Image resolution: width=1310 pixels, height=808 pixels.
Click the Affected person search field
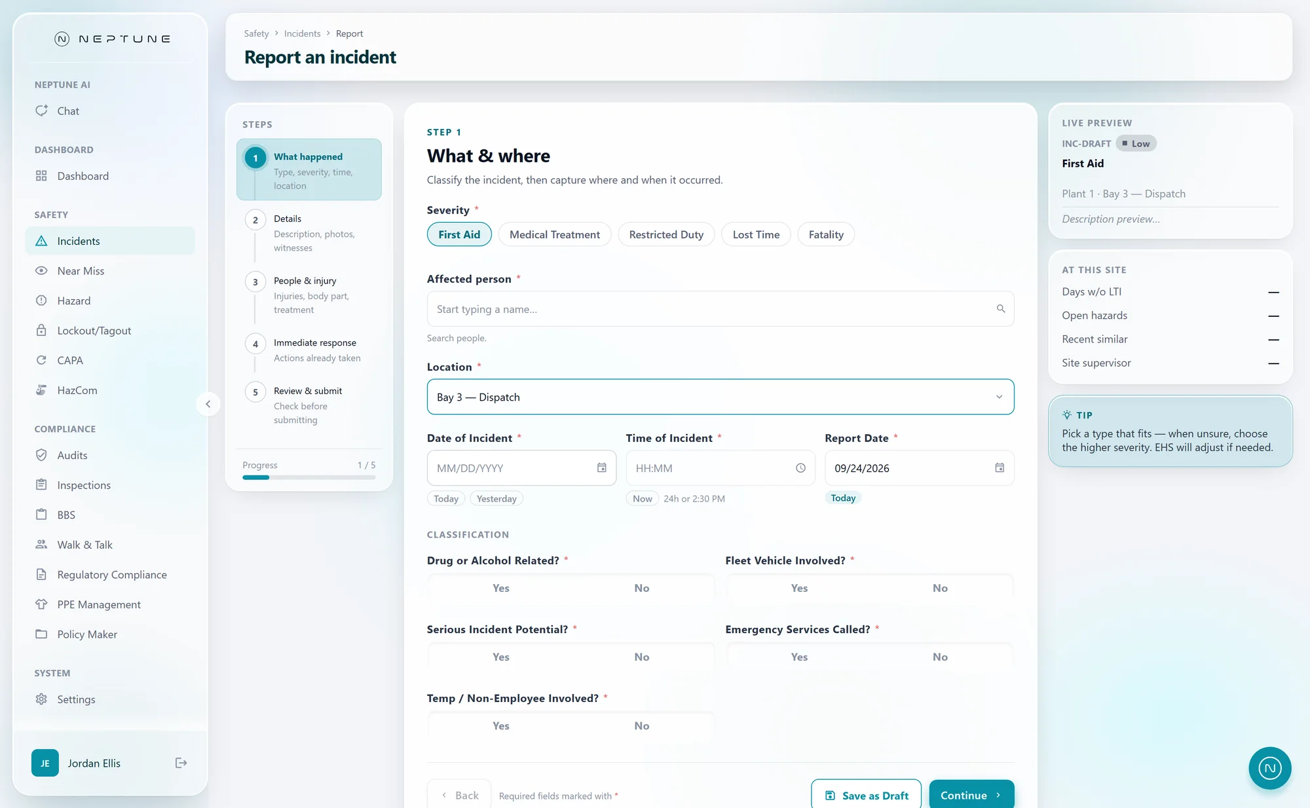pos(720,309)
